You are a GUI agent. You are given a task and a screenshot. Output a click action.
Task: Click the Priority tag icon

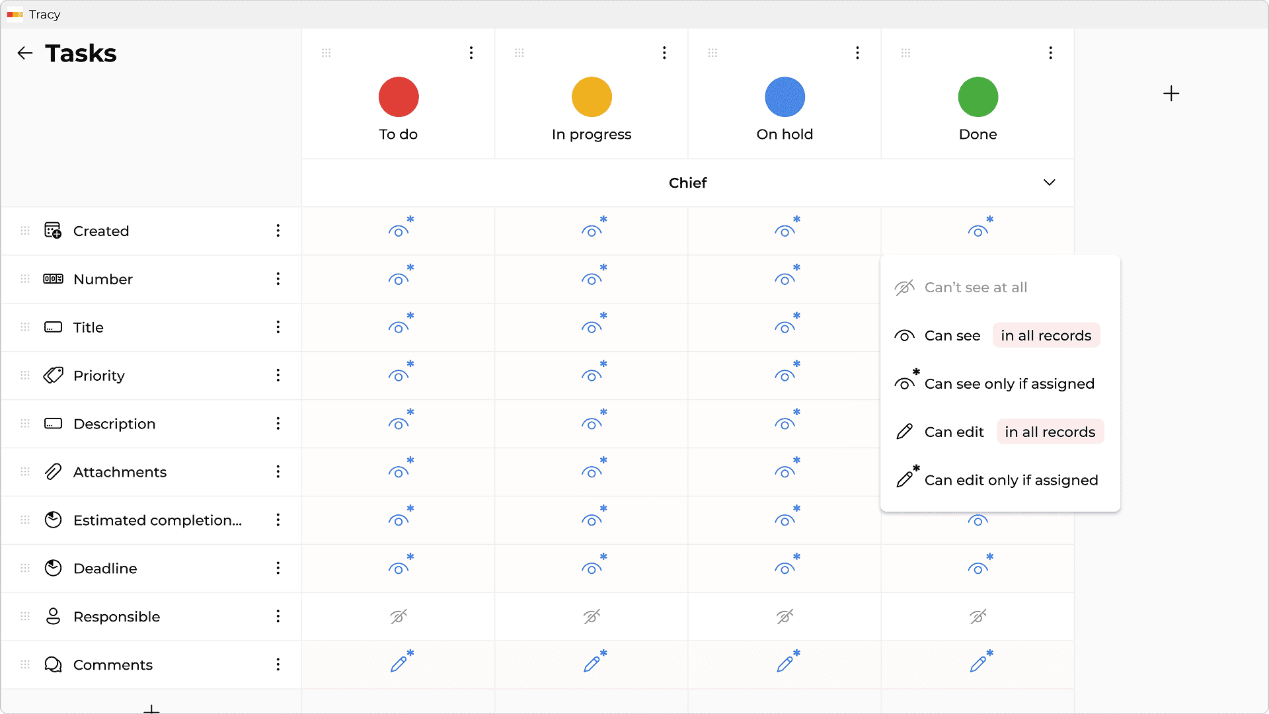[53, 376]
